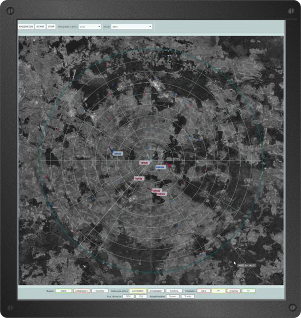This screenshot has height=318, width=301.
Task: Click the Antenna drive Working indicator
Action: point(174,291)
